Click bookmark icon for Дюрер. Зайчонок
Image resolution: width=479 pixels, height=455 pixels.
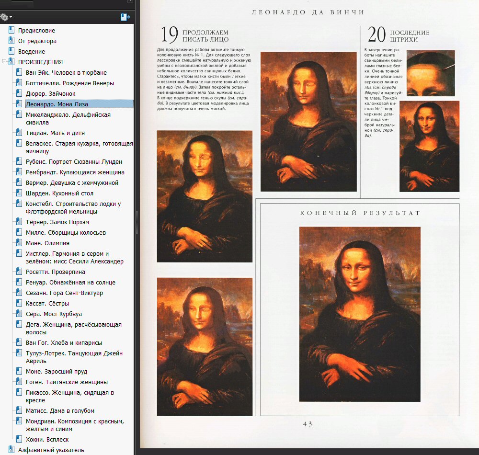(19, 93)
